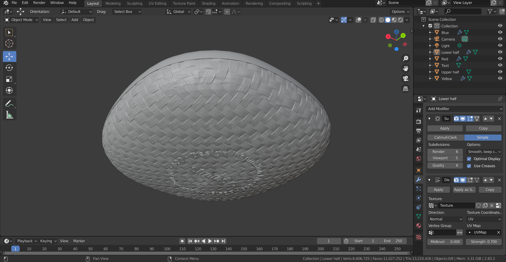Open the Tool properties tab
Image resolution: width=506 pixels, height=262 pixels.
click(x=419, y=110)
